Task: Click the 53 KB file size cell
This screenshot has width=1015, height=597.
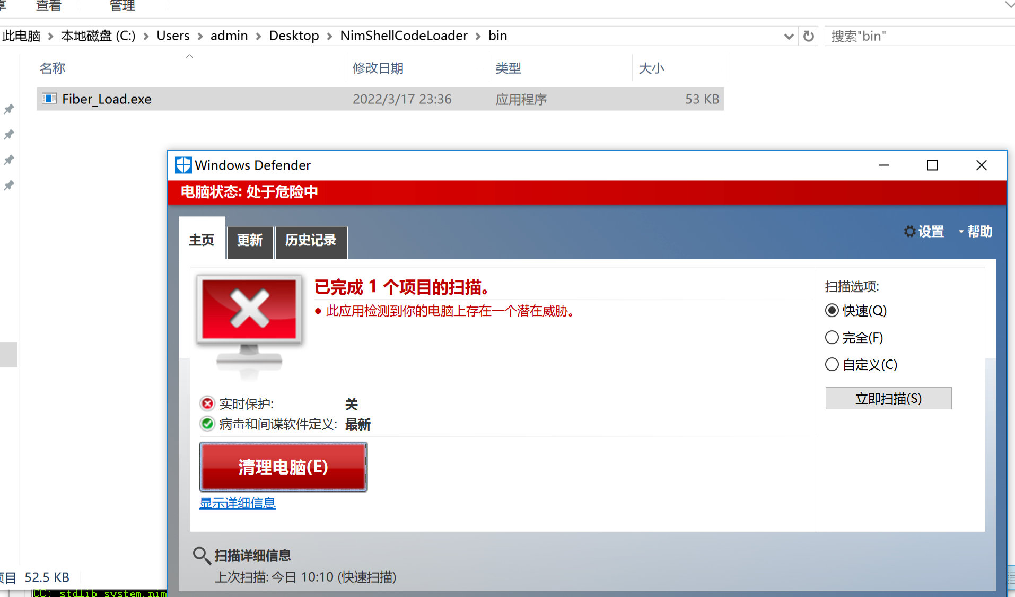Action: (702, 99)
